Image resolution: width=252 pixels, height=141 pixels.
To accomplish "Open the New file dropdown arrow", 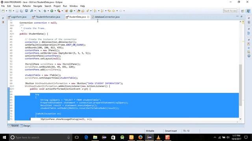I will 7,11.
